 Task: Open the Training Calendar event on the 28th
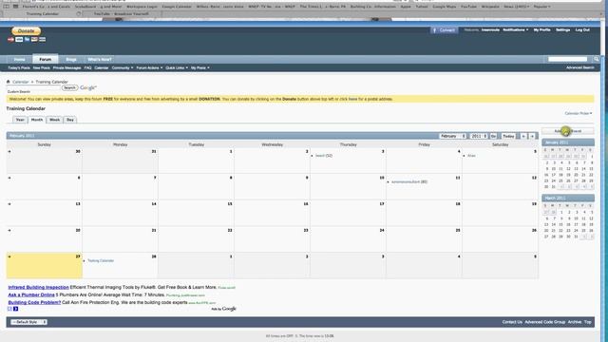101,260
